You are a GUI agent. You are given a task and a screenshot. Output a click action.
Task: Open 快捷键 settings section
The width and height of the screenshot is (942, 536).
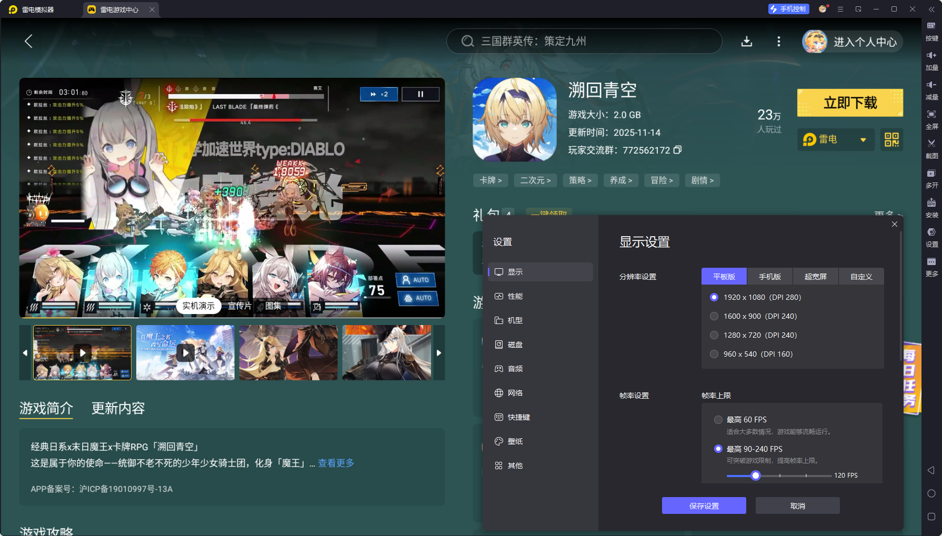point(540,417)
